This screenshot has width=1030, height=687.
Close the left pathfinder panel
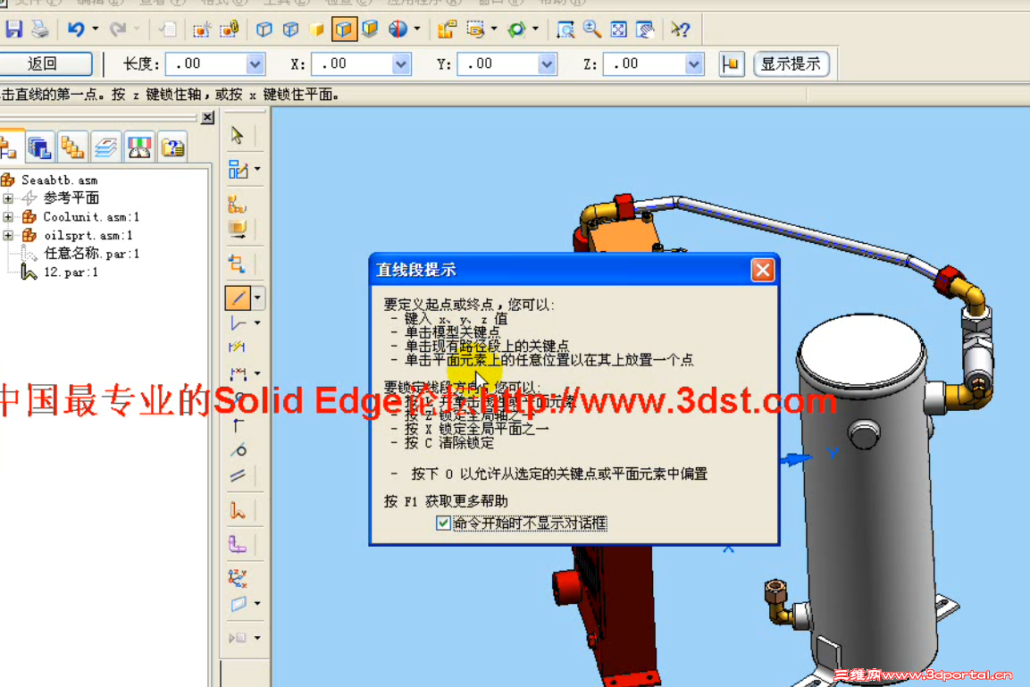coord(207,118)
